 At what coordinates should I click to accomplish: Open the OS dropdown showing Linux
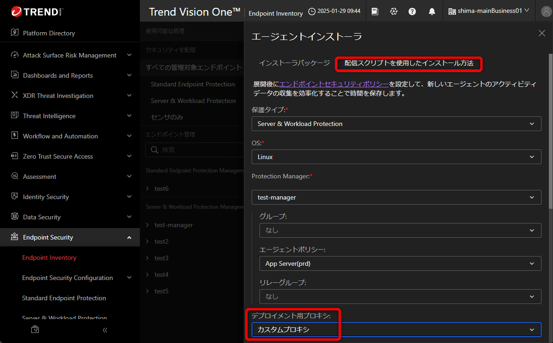[x=396, y=157]
